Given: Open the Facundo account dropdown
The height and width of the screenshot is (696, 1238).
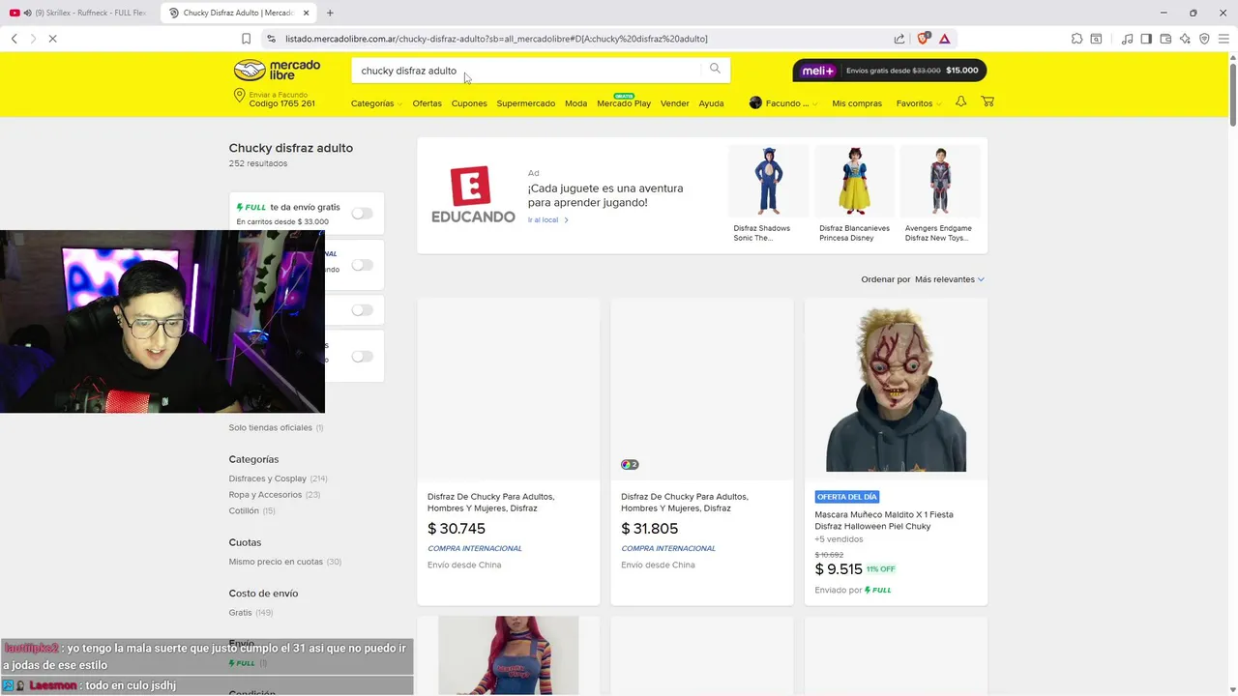Looking at the screenshot, I should (x=782, y=103).
